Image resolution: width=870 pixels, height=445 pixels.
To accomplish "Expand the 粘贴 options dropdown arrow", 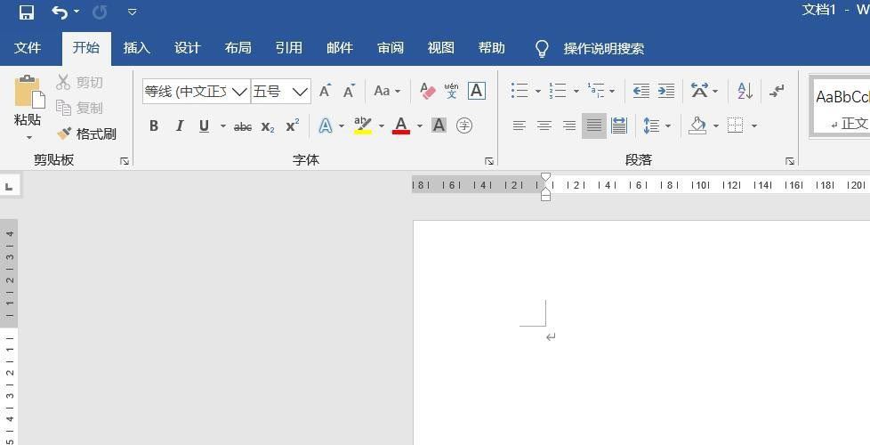I will point(28,137).
